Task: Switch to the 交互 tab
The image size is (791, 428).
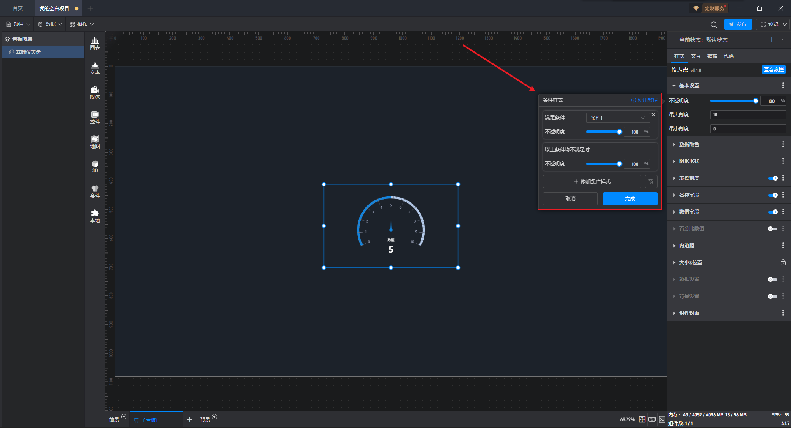Action: (695, 56)
